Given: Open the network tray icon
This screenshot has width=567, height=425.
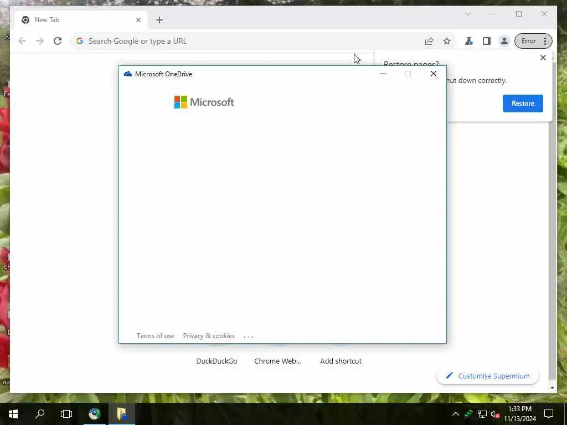Looking at the screenshot, I should tap(482, 414).
